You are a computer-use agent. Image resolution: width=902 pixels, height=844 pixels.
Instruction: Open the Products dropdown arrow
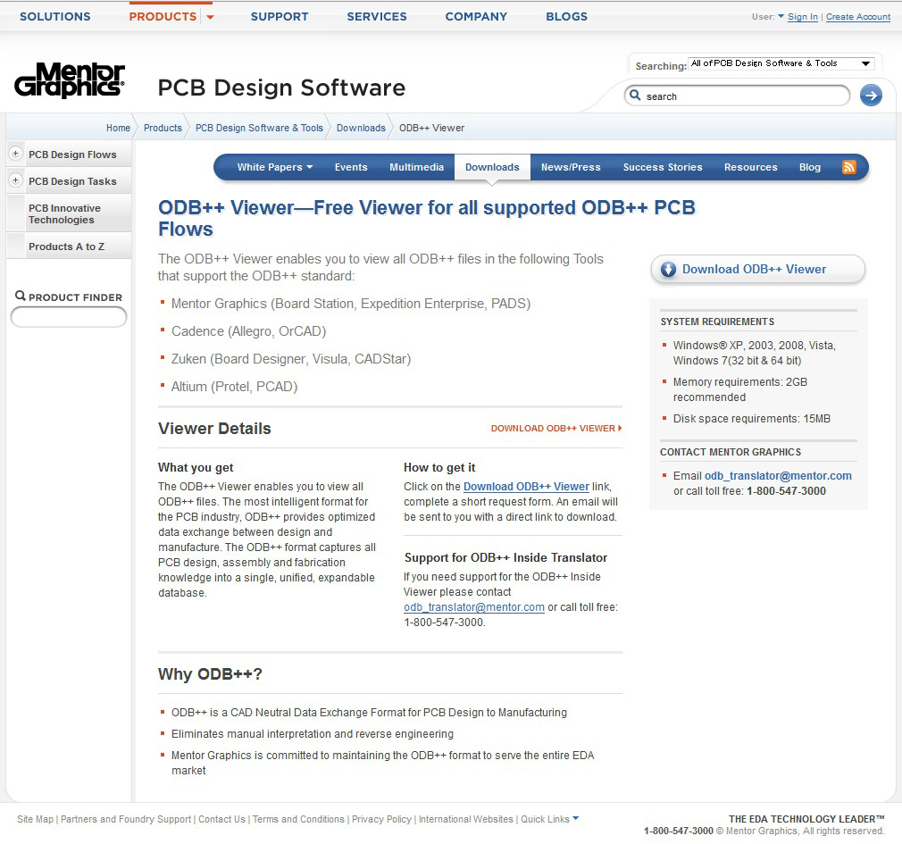211,17
